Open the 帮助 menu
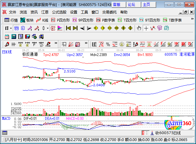Image resolution: width=196 pixels, height=144 pixels. pos(124,12)
